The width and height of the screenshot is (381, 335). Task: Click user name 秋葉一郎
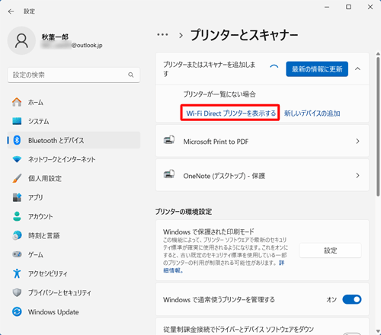(x=55, y=37)
